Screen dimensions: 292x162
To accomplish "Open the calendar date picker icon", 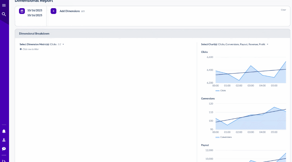I will click(x=22, y=11).
